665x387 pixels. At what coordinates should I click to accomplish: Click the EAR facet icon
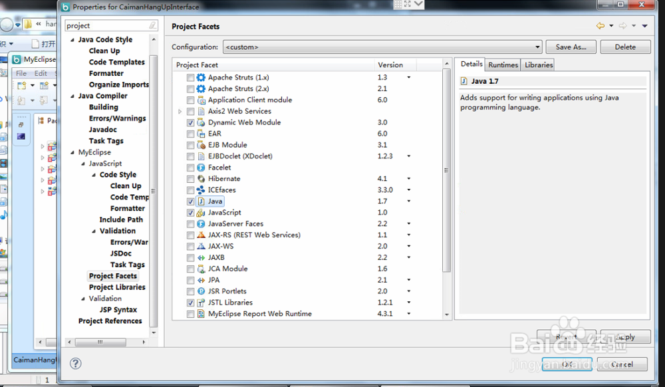(201, 134)
